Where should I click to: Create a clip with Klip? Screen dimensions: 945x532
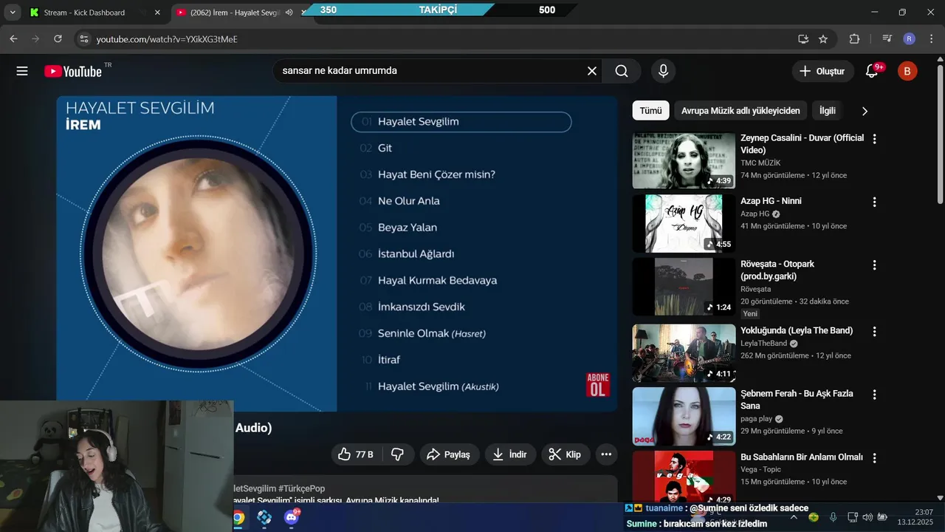coord(566,454)
